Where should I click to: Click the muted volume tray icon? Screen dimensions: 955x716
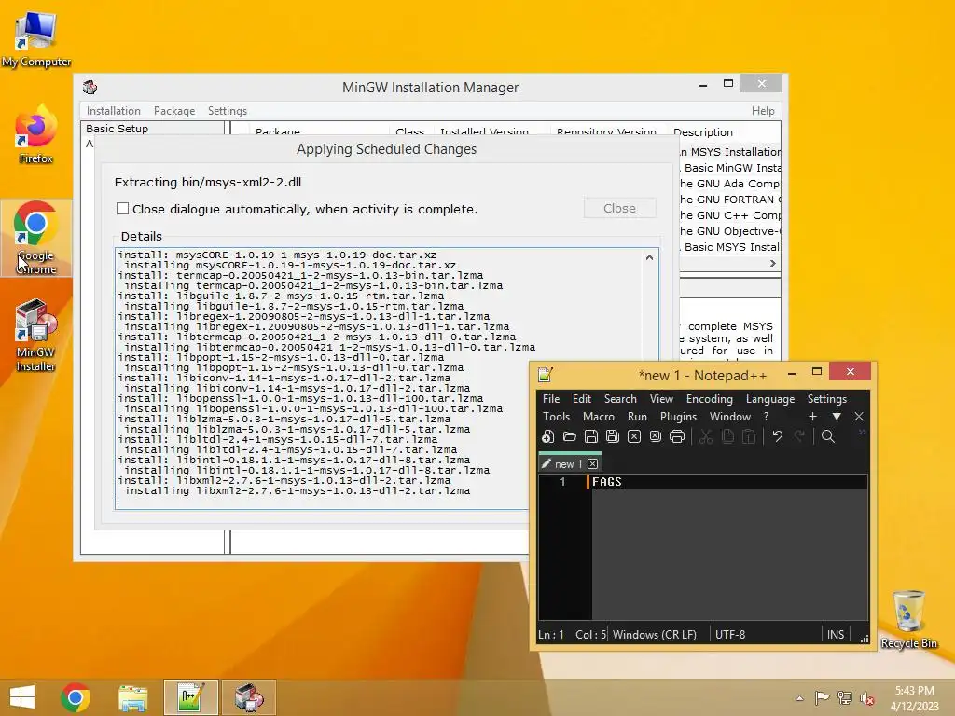click(866, 698)
